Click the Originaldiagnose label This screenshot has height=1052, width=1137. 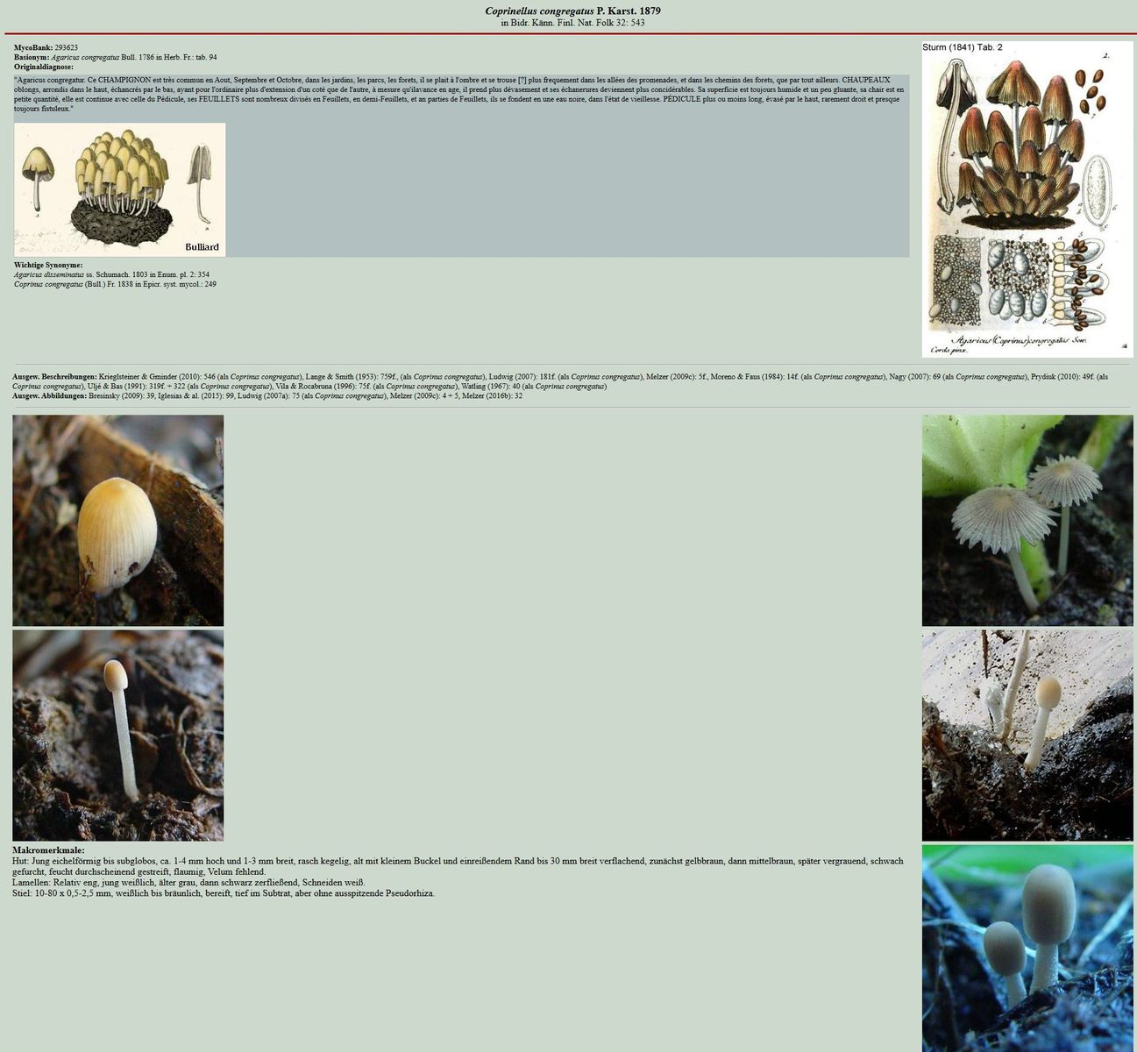44,67
